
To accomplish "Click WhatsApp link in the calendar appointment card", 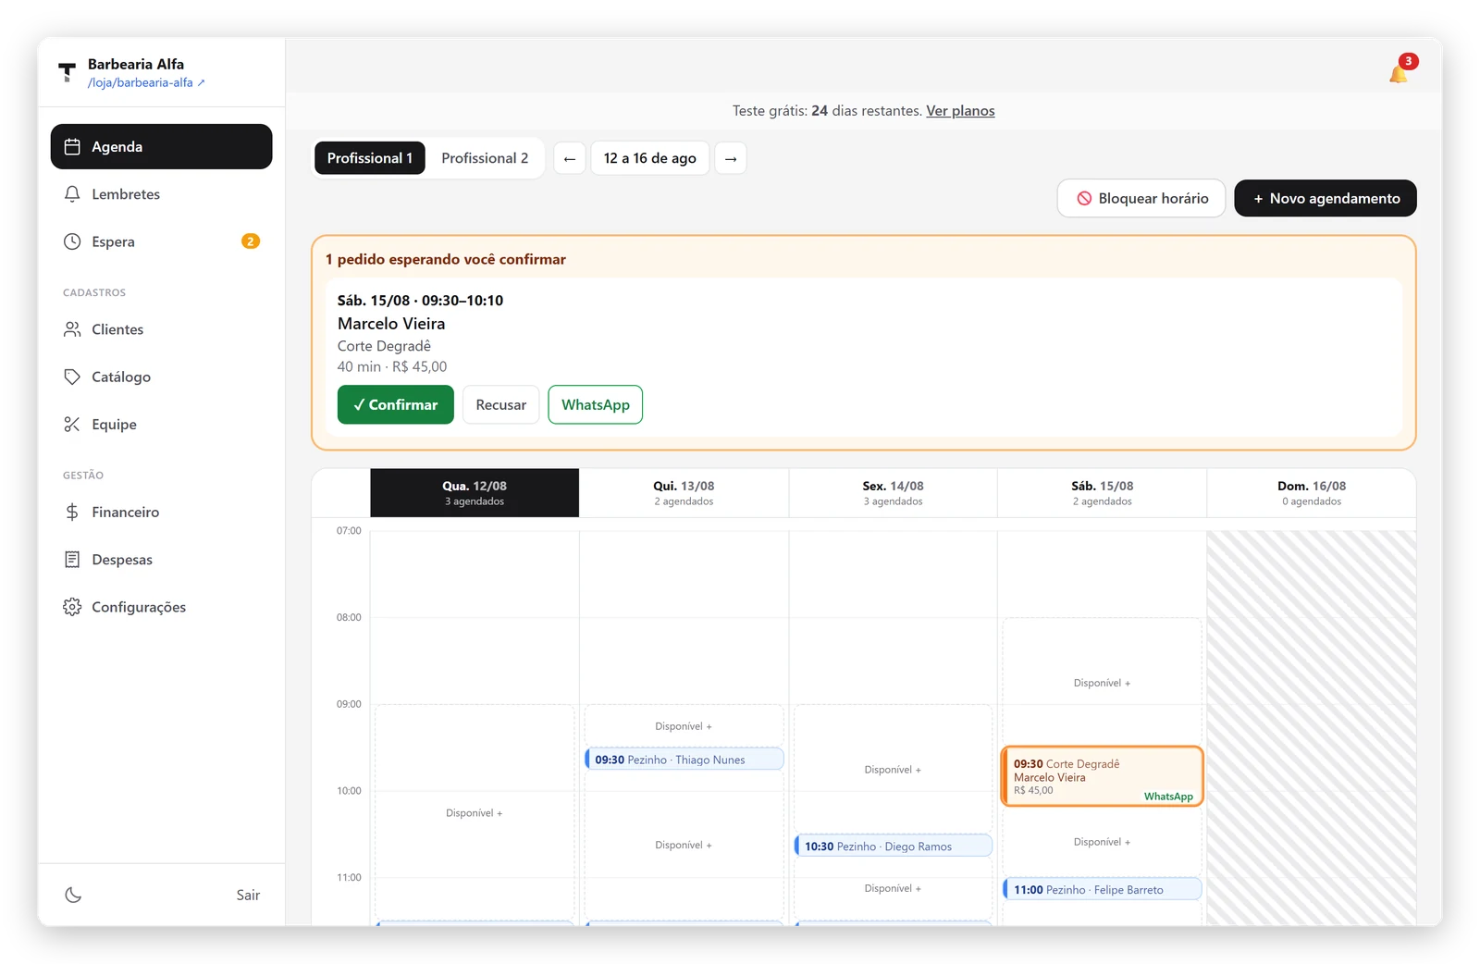I will point(1168,797).
